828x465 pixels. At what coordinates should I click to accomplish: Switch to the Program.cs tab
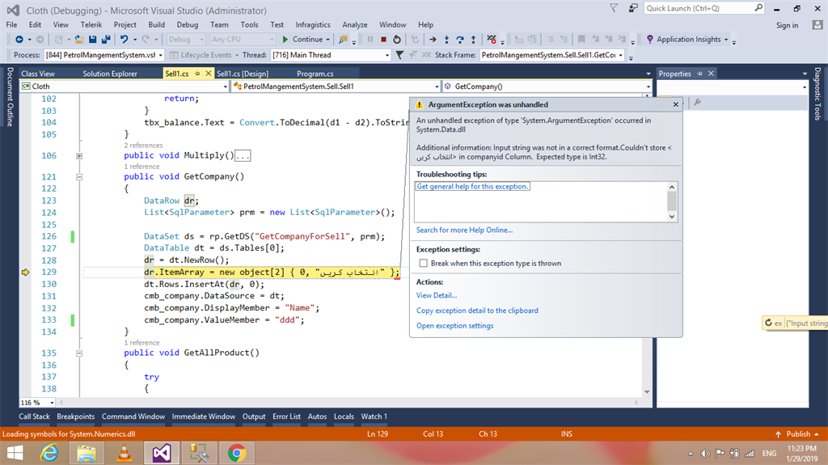coord(315,74)
